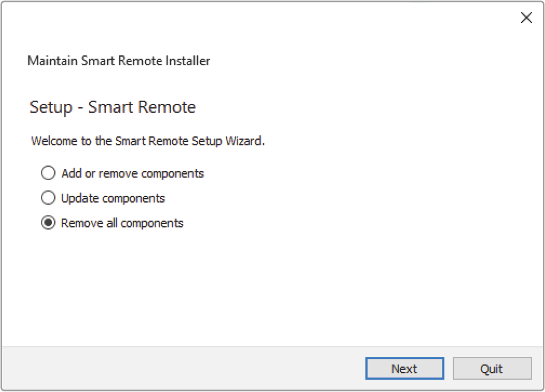
Task: Click the "Update components" label text
Action: pyautogui.click(x=113, y=198)
